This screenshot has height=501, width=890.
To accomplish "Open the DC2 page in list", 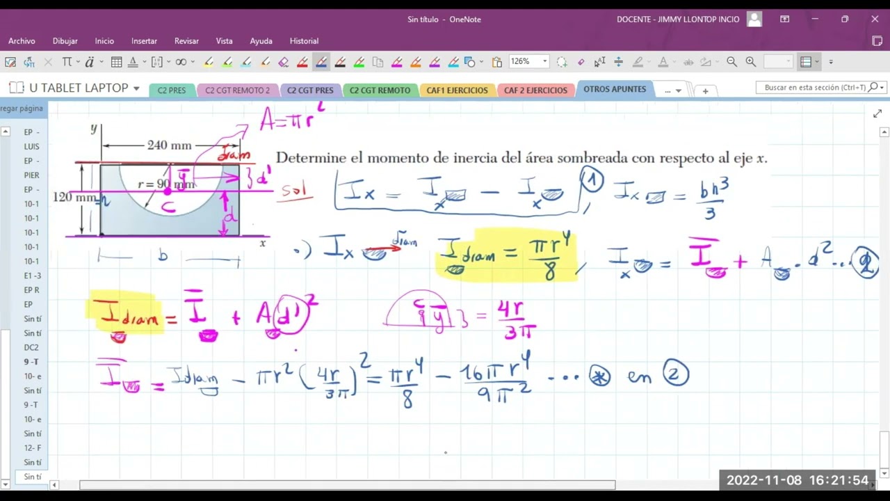I will [32, 347].
